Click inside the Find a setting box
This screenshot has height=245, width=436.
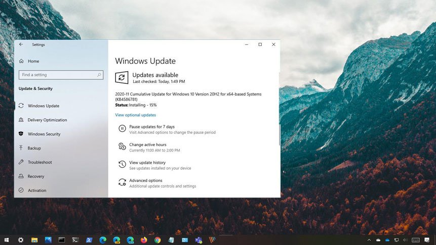(57, 75)
